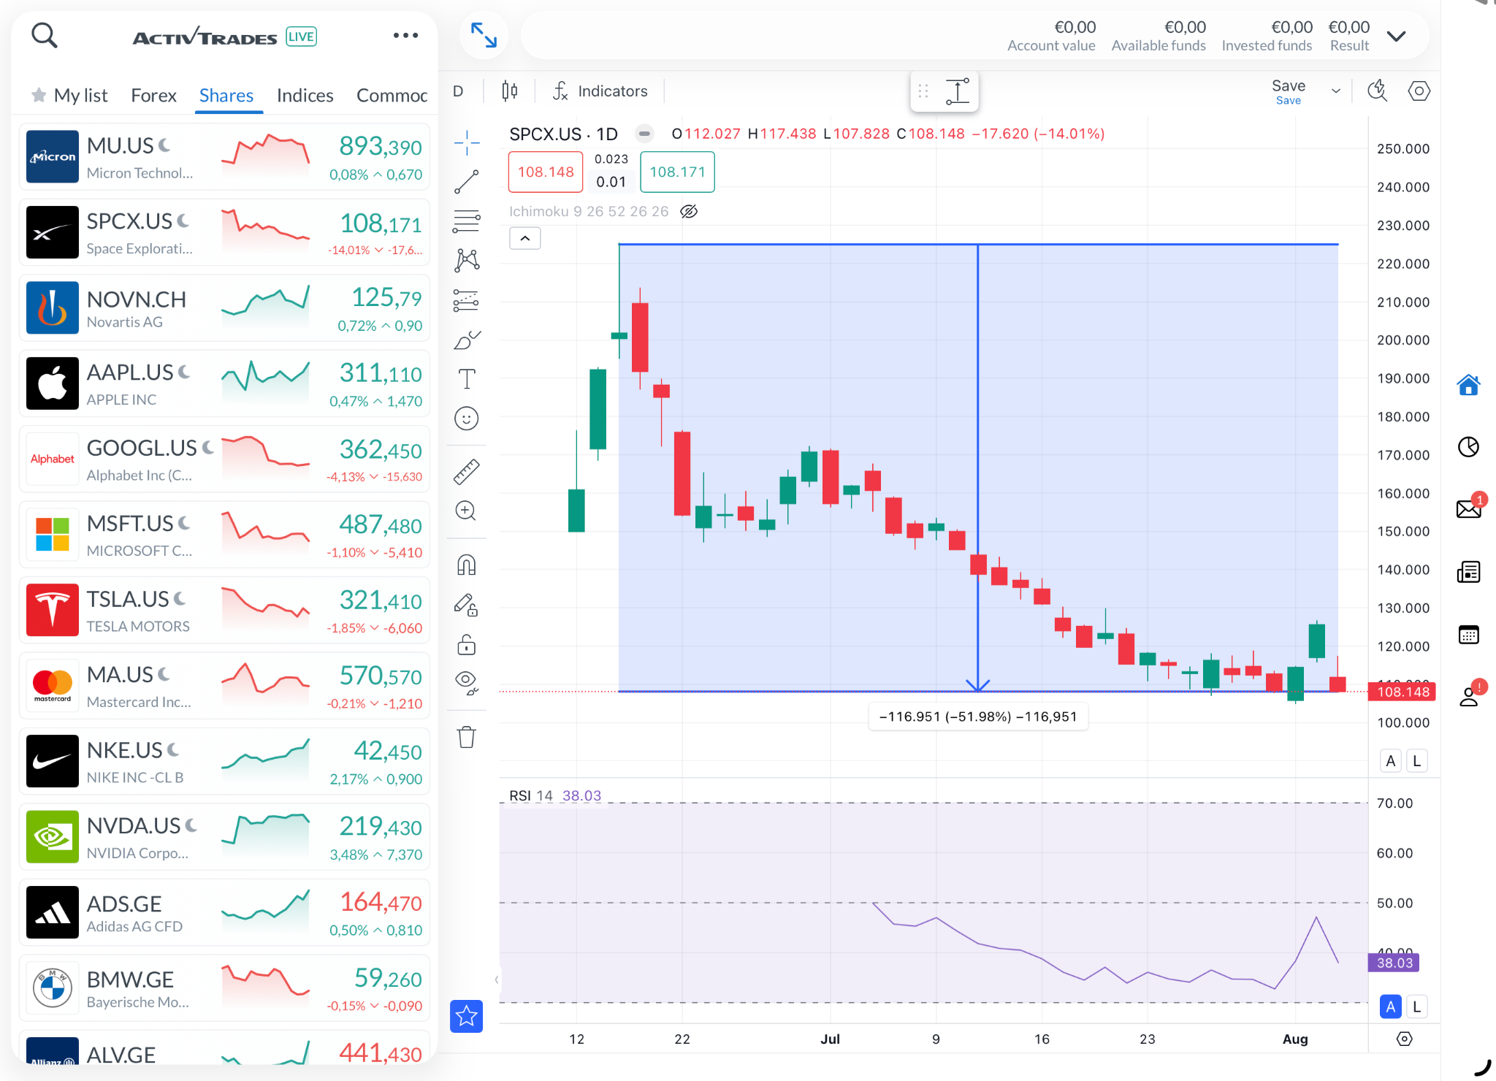The height and width of the screenshot is (1081, 1496).
Task: Open GOOGL.US Alphabet row
Action: pos(225,459)
